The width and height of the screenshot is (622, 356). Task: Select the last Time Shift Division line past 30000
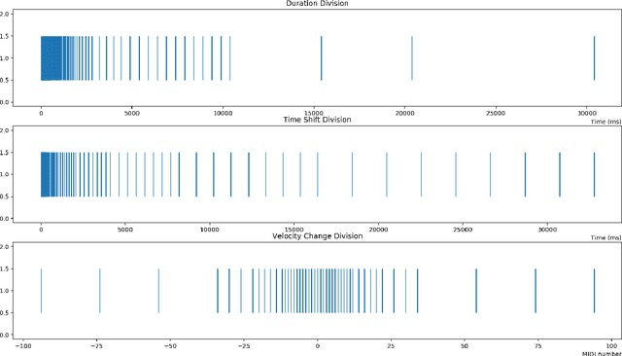click(x=594, y=175)
